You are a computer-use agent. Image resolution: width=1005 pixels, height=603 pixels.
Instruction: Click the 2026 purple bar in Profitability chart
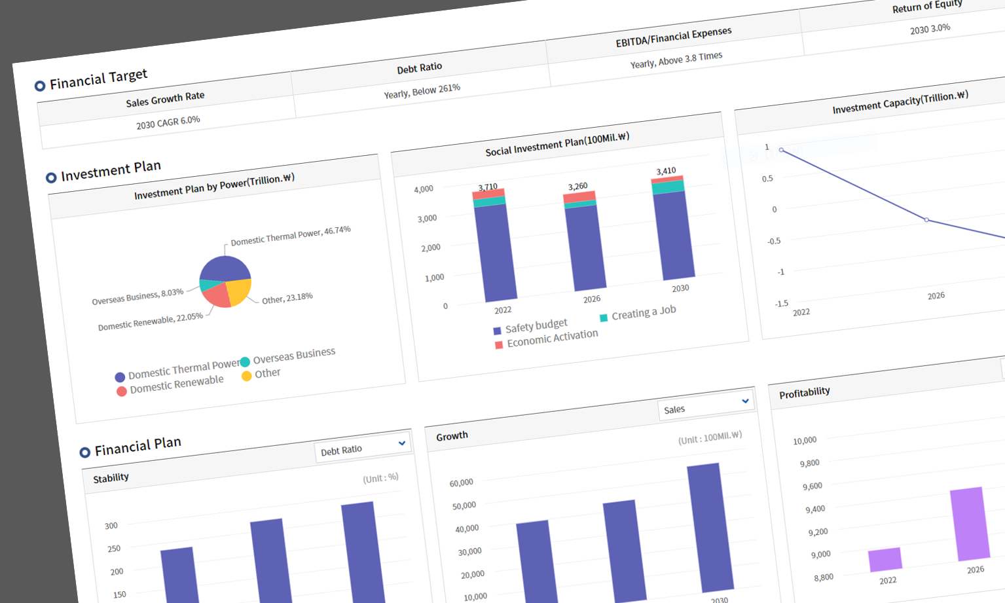970,524
